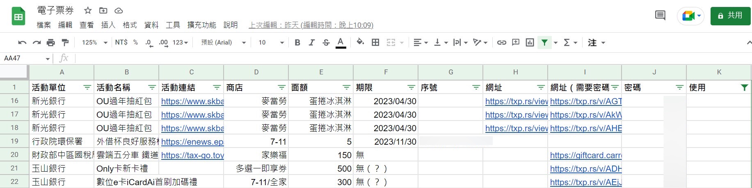Open the 工具 menu
The width and height of the screenshot is (752, 188).
click(173, 25)
